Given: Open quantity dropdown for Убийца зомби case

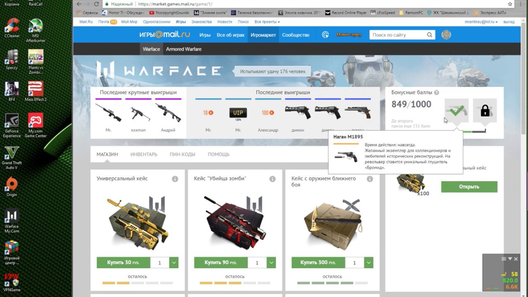Looking at the screenshot, I should tap(271, 263).
